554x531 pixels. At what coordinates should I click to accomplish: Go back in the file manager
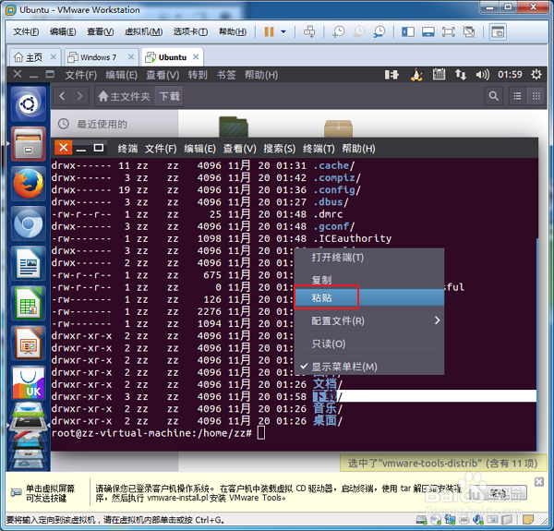[x=62, y=96]
